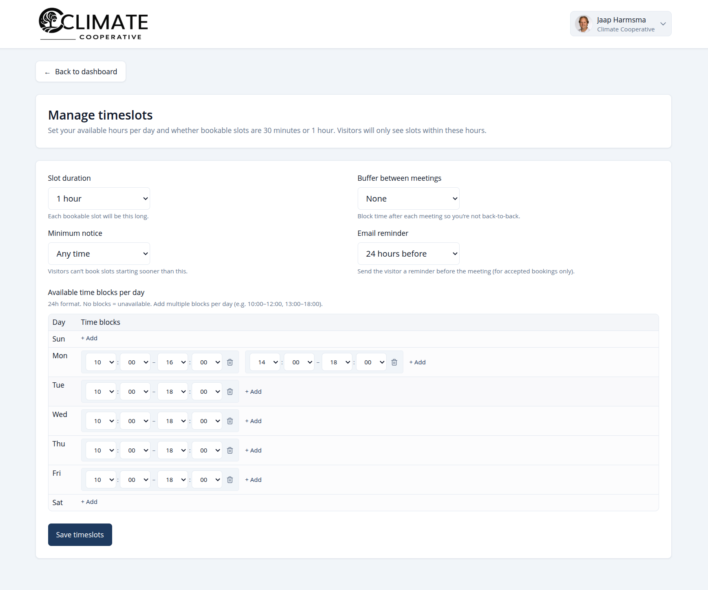Open Monday's first block start hour selector

101,362
